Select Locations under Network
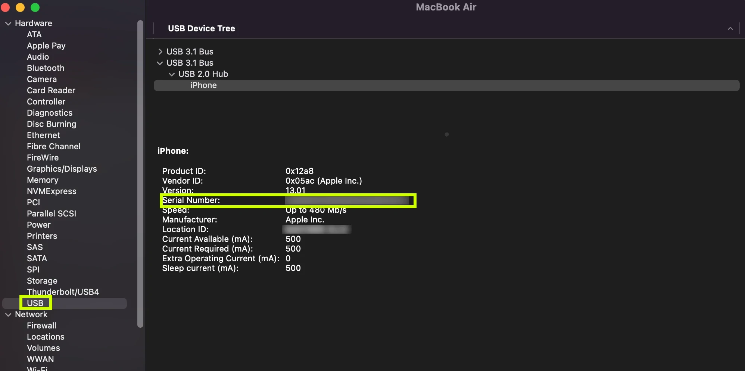This screenshot has width=745, height=371. (x=46, y=337)
